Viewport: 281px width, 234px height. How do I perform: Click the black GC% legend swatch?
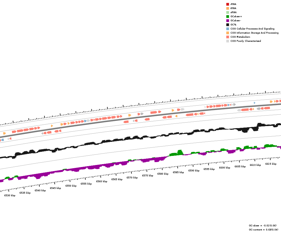tap(227, 25)
